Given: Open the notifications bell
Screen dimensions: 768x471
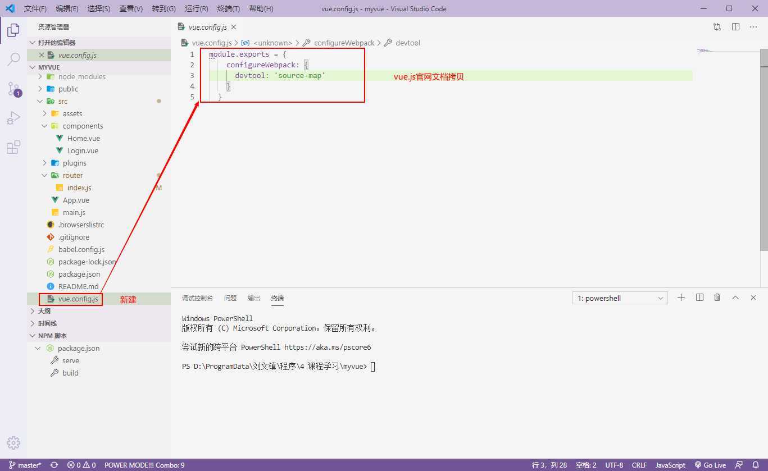Looking at the screenshot, I should tap(756, 465).
